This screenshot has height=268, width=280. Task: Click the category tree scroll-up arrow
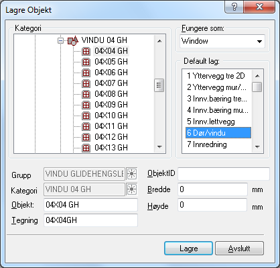click(159, 41)
